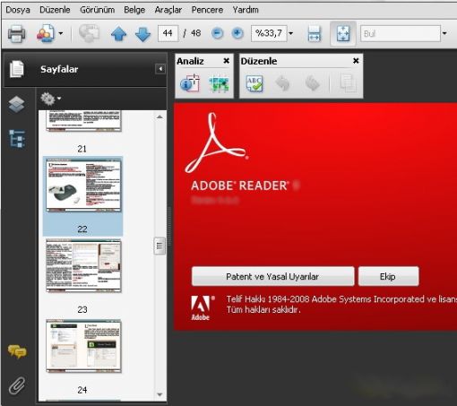Click the redo icon in Düzenle toolbar
The width and height of the screenshot is (457, 406).
pyautogui.click(x=313, y=83)
